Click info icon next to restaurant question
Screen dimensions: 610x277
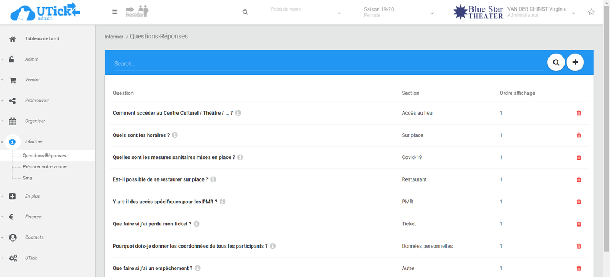tap(213, 179)
